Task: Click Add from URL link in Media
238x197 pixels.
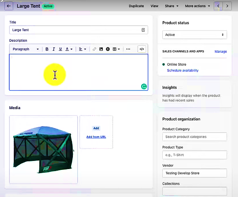Action: 96,137
